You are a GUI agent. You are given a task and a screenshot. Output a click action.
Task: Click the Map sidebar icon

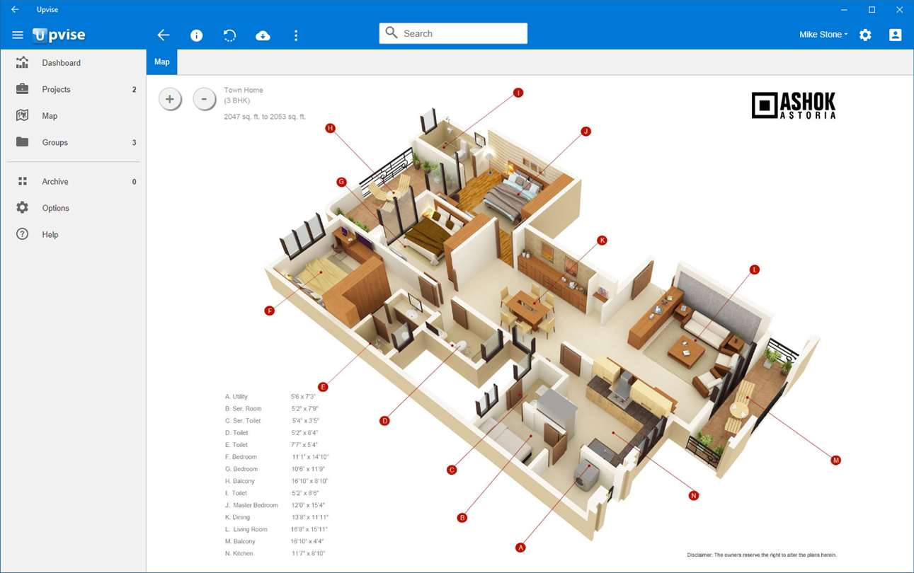22,115
